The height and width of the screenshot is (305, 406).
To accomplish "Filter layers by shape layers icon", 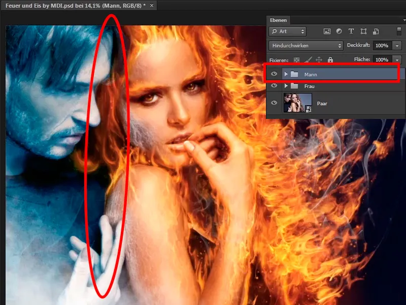I will 363,32.
